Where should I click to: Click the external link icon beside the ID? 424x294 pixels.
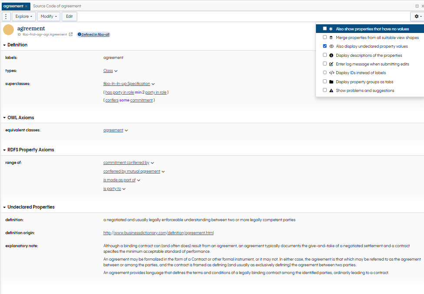pyautogui.click(x=71, y=34)
